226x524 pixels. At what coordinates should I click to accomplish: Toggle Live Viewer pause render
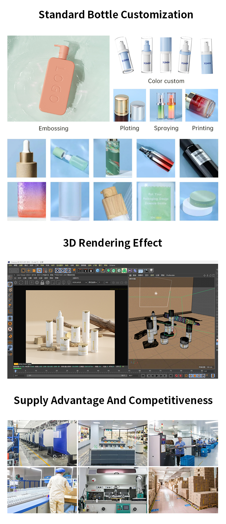[26, 282]
